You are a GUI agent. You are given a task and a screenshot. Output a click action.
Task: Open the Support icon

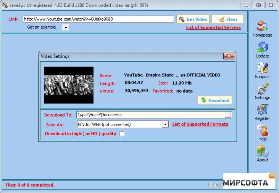coord(262,68)
